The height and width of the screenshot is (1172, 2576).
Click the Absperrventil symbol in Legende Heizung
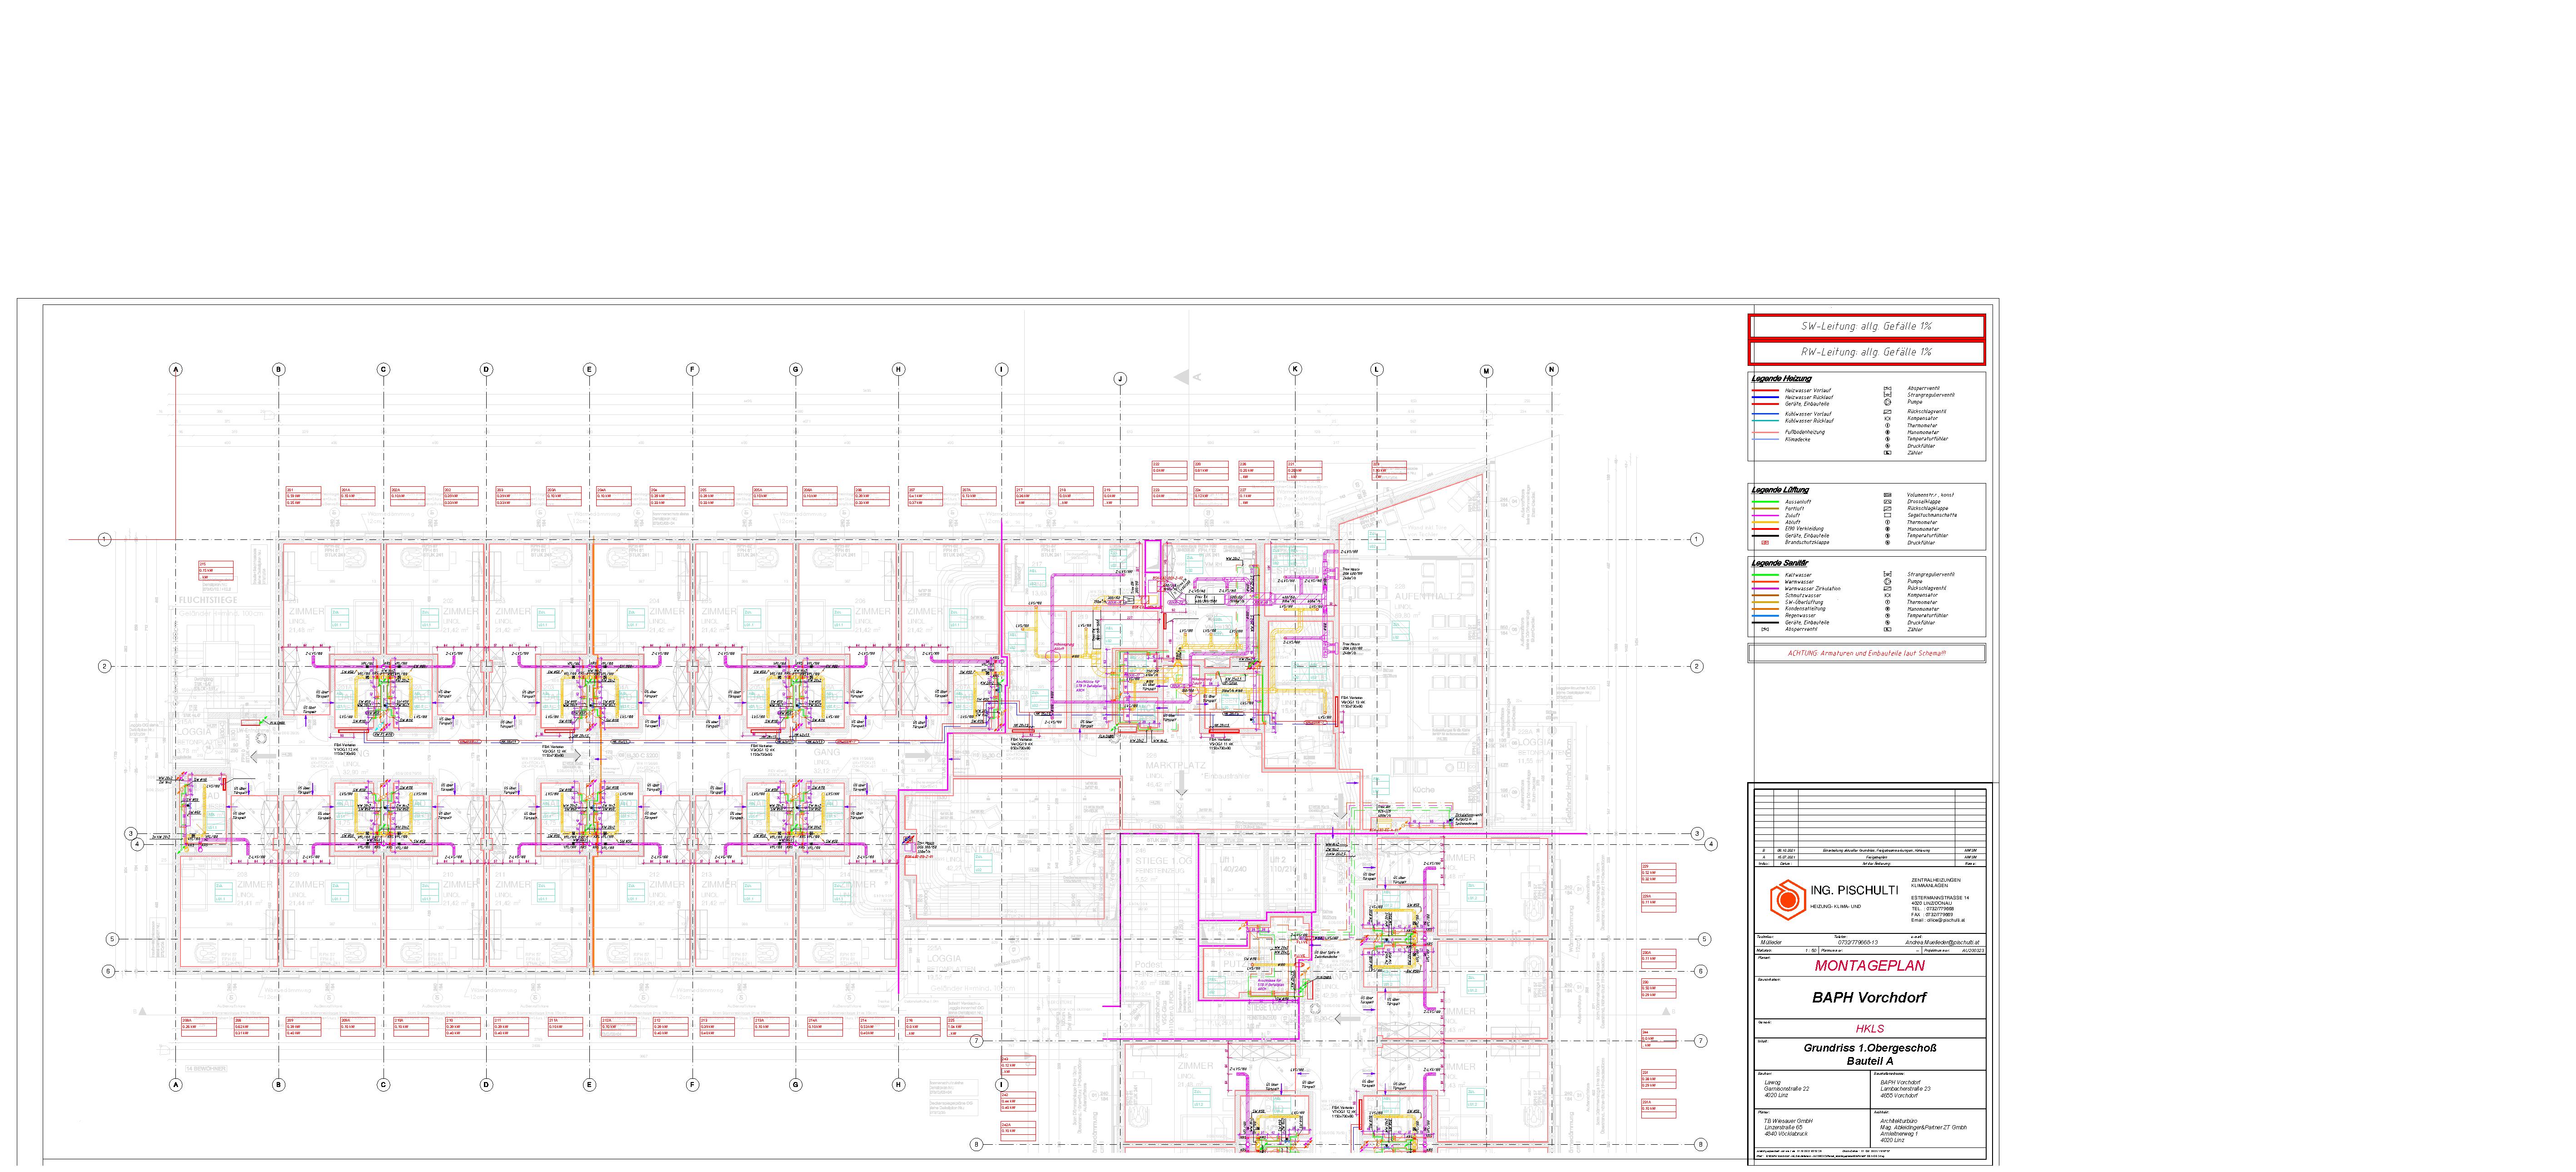coord(1888,388)
